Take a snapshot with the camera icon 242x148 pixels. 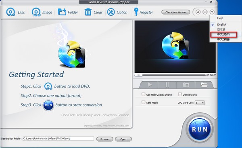pos(186,85)
